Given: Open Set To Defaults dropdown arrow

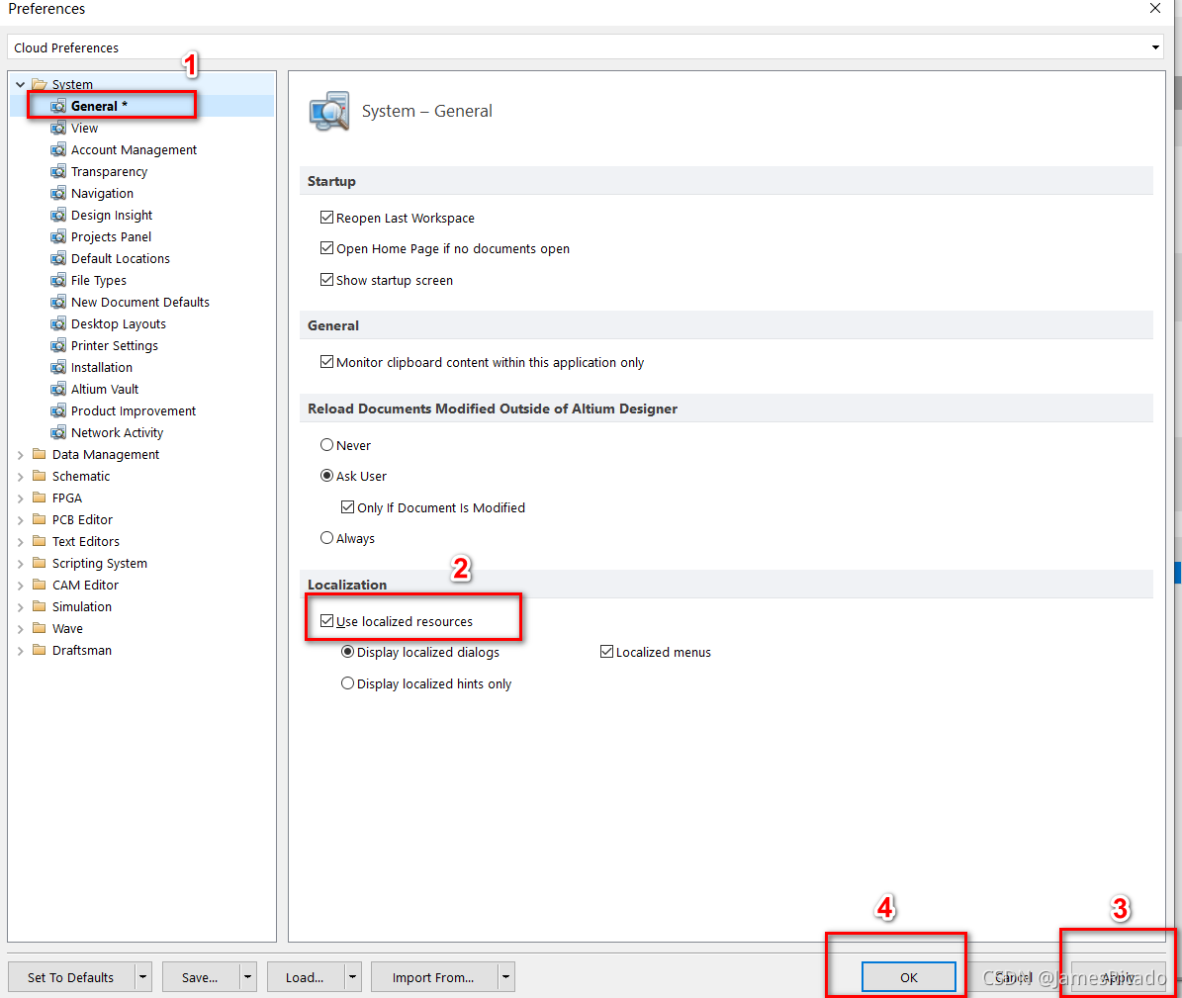Looking at the screenshot, I should coord(143,977).
